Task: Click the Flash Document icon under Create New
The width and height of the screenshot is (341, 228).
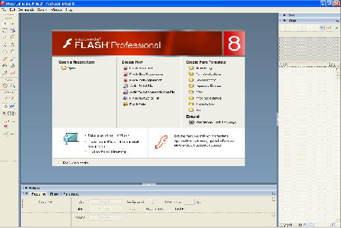Action: 126,68
